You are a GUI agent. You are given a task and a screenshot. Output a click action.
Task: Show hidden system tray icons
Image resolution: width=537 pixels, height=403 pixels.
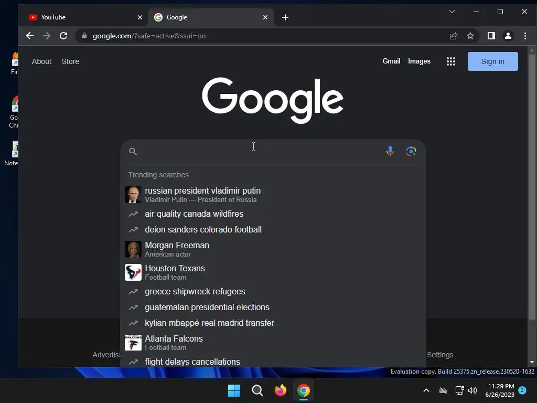(426, 390)
